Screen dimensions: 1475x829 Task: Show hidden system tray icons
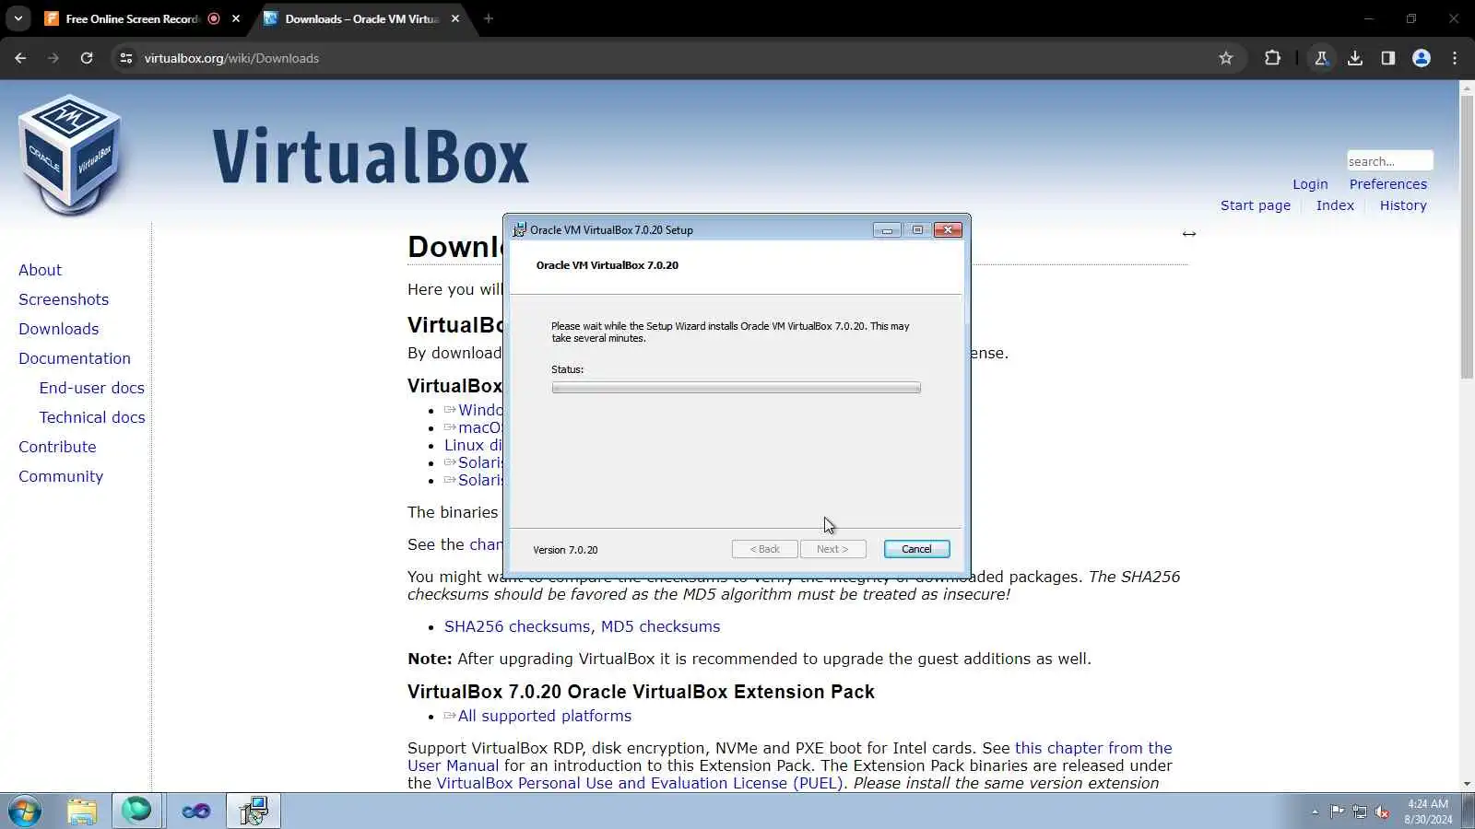point(1315,811)
